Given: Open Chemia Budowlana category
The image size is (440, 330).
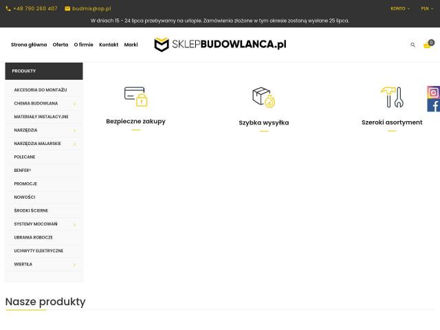Looking at the screenshot, I should pos(36,103).
